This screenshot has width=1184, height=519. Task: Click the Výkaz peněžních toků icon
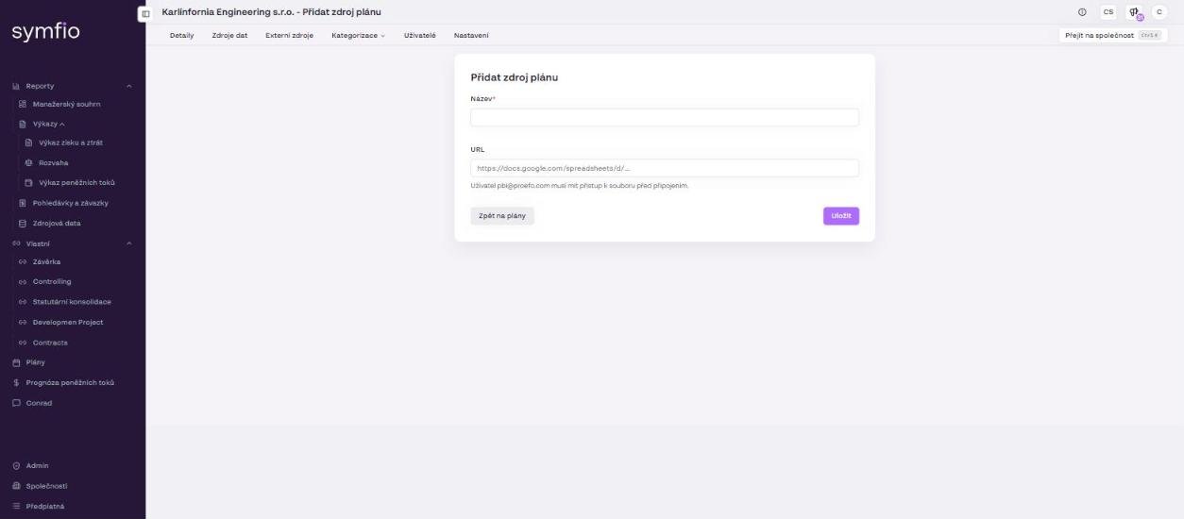[28, 182]
